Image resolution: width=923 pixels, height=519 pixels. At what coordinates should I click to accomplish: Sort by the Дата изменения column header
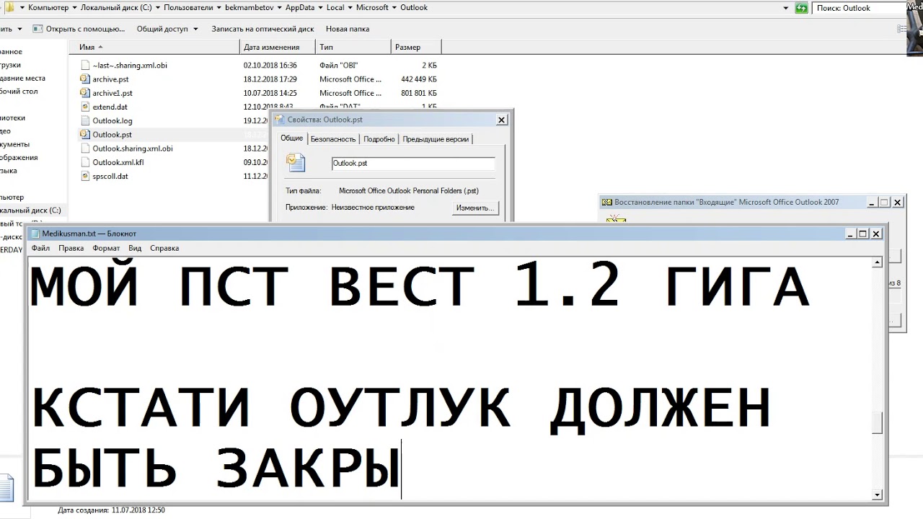click(278, 47)
